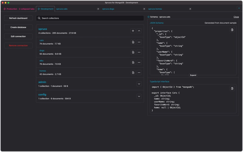
Task: Collapse the spruce database section
Action: tap(139, 31)
